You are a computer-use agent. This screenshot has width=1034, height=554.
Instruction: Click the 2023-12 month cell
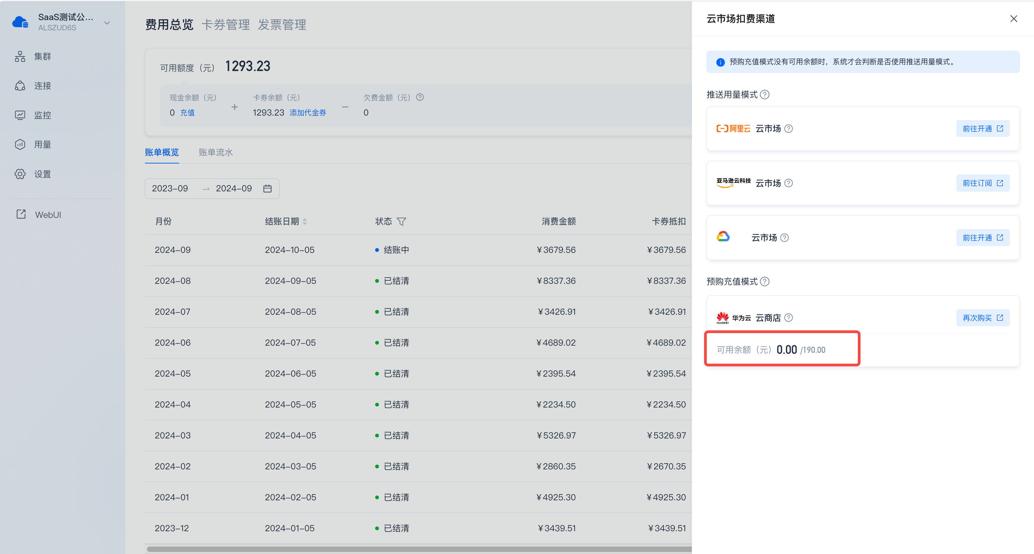(172, 528)
